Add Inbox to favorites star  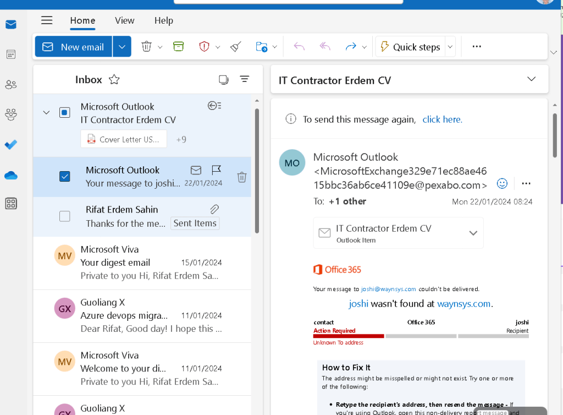click(x=114, y=79)
